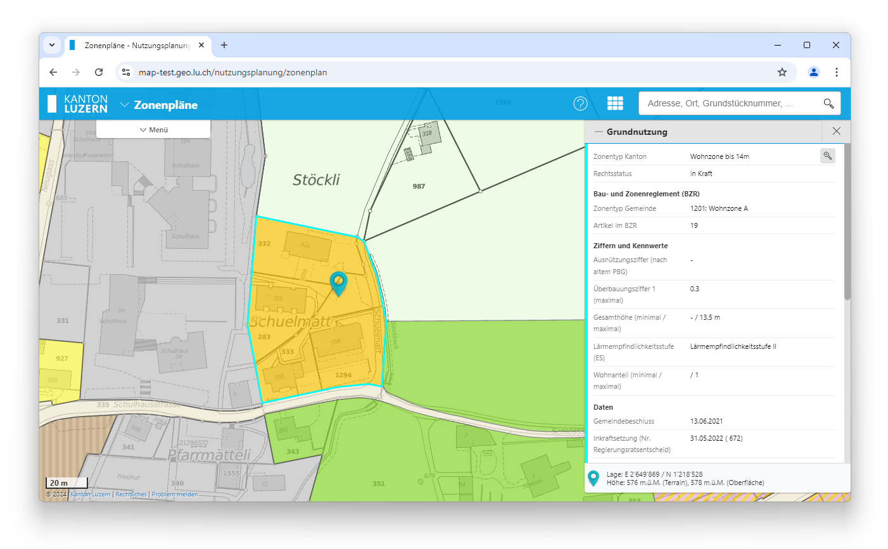The image size is (888, 549).
Task: Click parcel number 1294 on the map
Action: click(x=343, y=375)
